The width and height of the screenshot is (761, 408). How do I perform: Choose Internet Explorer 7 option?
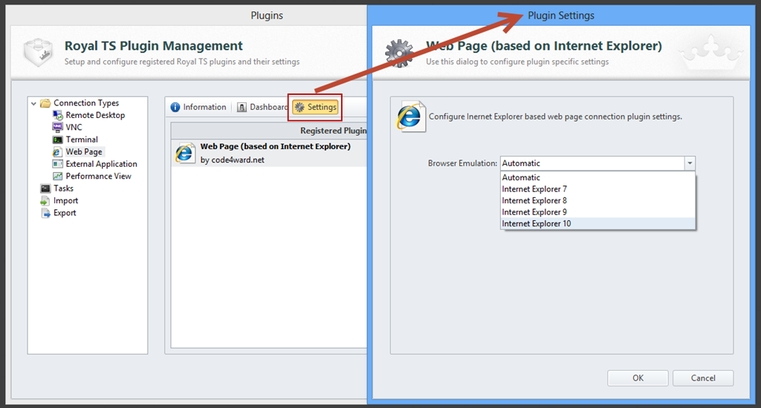coord(598,189)
